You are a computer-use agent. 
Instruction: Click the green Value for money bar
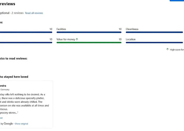click(x=89, y=42)
